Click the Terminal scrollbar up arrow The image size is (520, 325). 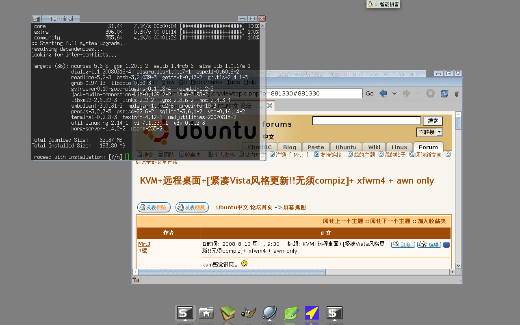point(263,26)
